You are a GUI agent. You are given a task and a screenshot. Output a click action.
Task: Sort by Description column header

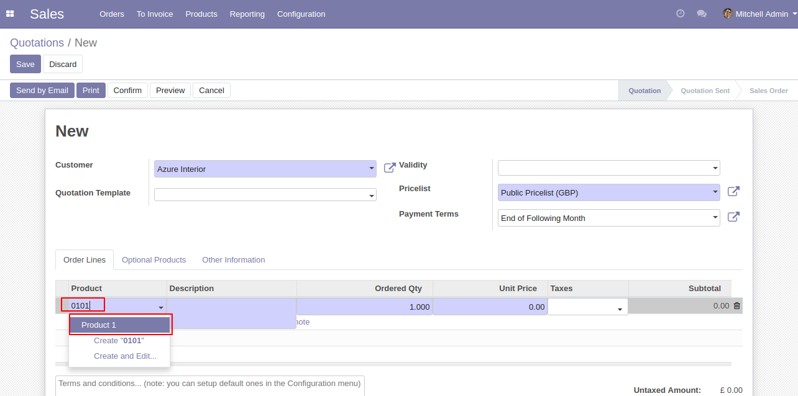(x=232, y=289)
